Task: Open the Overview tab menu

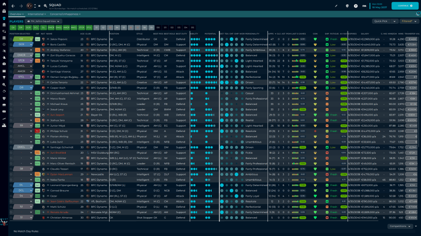Action: click(x=16, y=14)
